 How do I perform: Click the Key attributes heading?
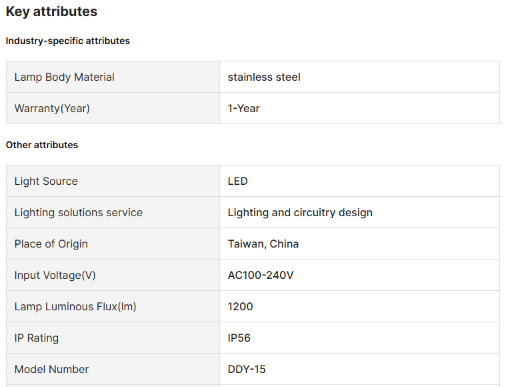[x=51, y=12]
